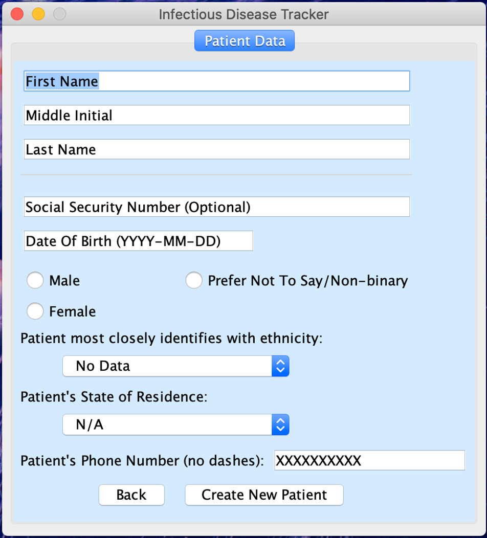Focus the patient's phone number field
487x538 pixels.
tap(369, 460)
